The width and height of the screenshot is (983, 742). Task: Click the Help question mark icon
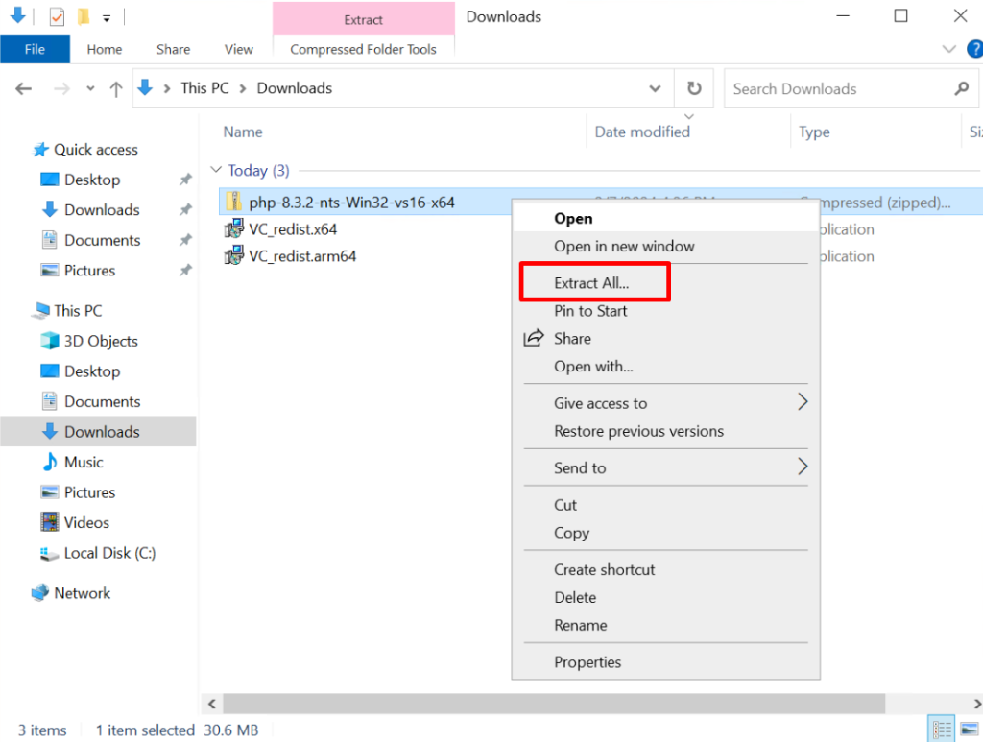(975, 49)
